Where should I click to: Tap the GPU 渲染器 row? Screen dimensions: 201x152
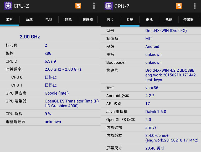point(50,104)
